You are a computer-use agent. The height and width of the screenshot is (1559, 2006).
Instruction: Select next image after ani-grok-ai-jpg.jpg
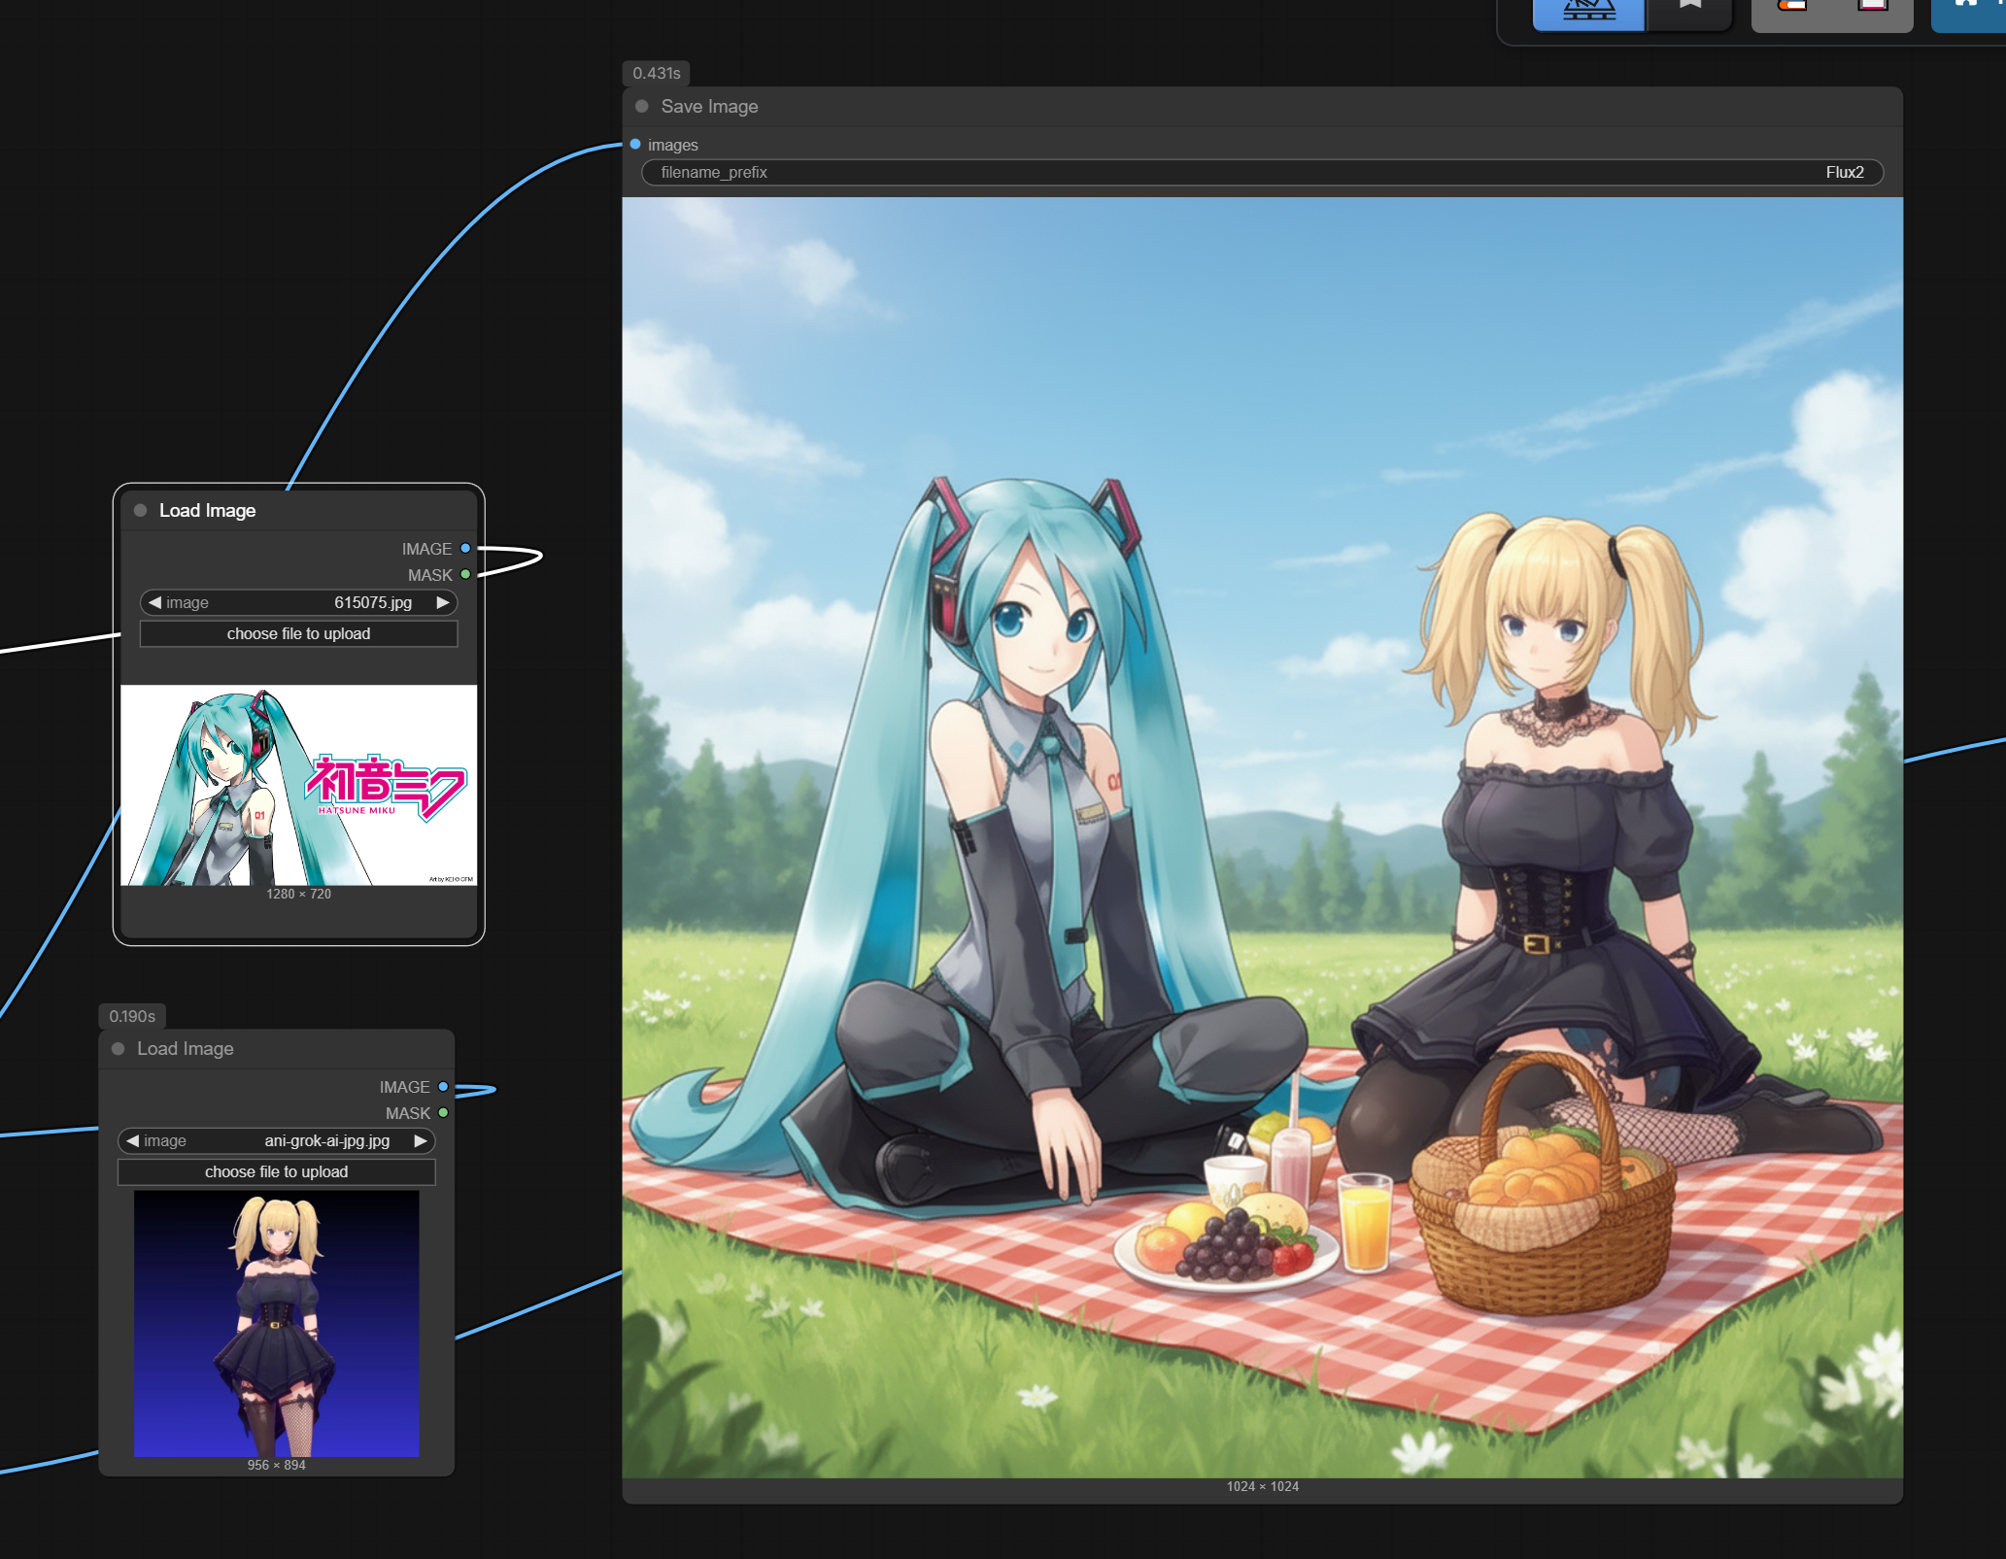click(x=421, y=1140)
